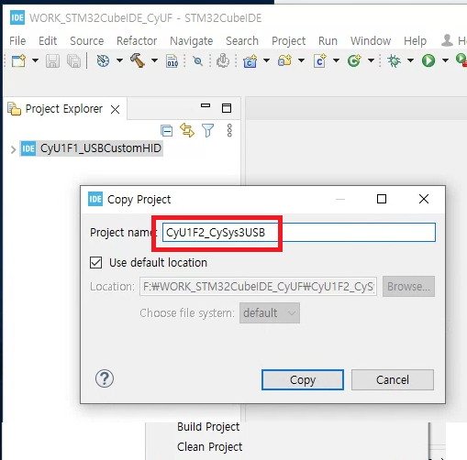Expand the CyU1F1_USBCustomHID project node
Image resolution: width=467 pixels, height=460 pixels.
[13, 149]
